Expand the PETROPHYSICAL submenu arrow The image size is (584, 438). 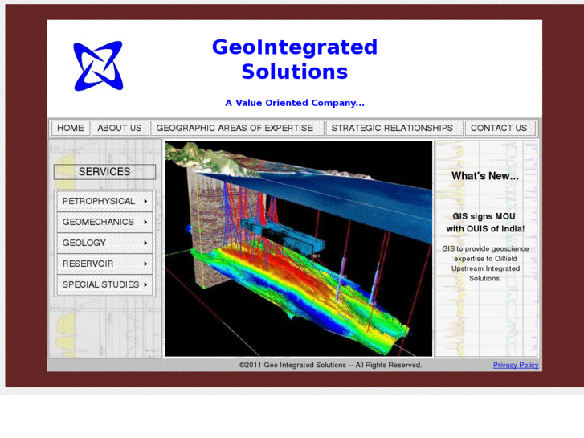(x=145, y=201)
